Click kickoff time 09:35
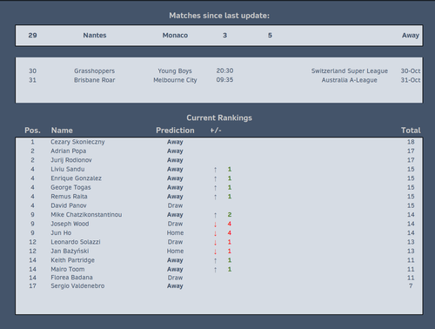This screenshot has height=329, width=435. click(x=224, y=80)
